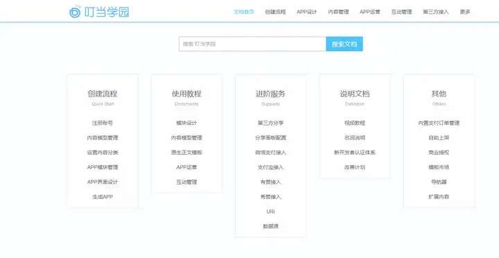499x258 pixels.
Task: Open the 微信支付接入 link
Action: [270, 153]
